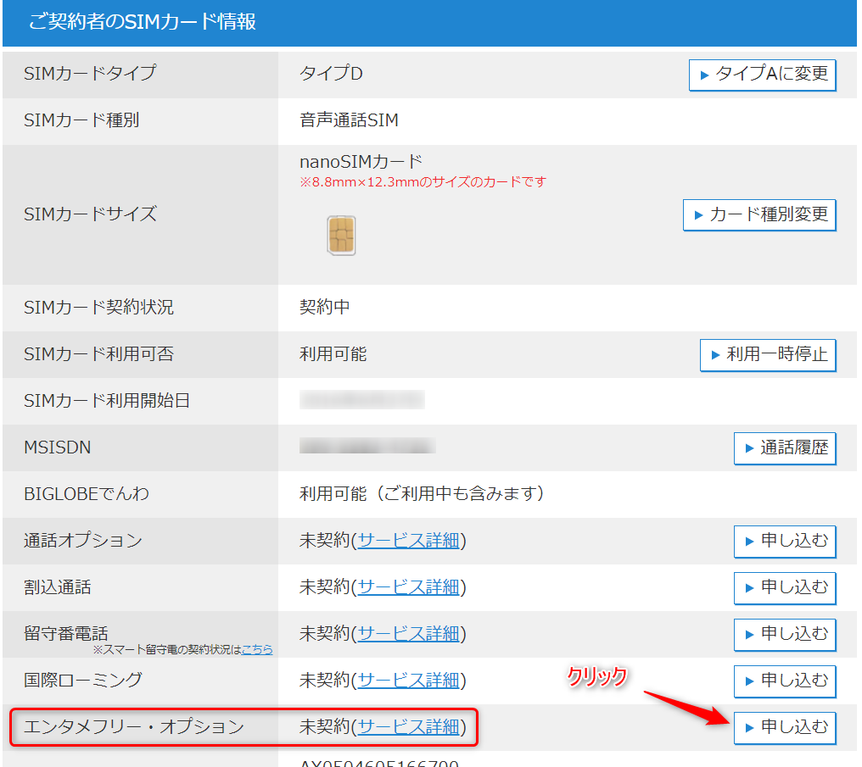Click the nanoSIM card image
This screenshot has height=767, width=862.
pyautogui.click(x=341, y=235)
